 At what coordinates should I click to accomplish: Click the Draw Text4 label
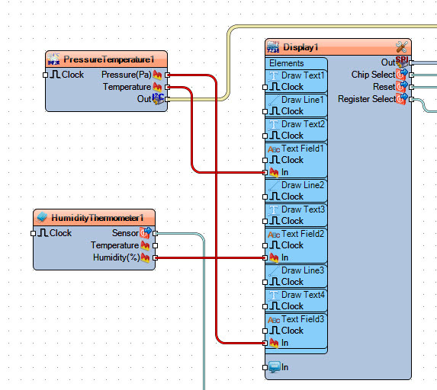click(x=304, y=295)
